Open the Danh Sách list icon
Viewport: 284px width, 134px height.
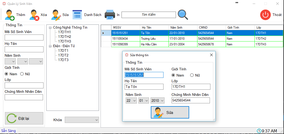[77, 15]
